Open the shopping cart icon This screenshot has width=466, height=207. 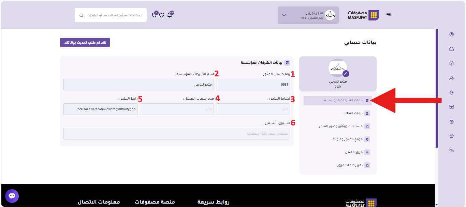pos(154,15)
